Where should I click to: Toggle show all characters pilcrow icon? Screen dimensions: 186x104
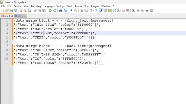click(96, 10)
